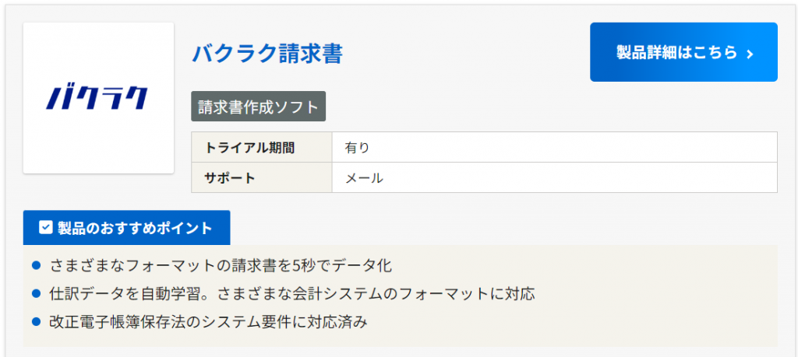Click the blue bullet dot before 仕訳データ
Screen dimensions: 798x357
(x=36, y=293)
